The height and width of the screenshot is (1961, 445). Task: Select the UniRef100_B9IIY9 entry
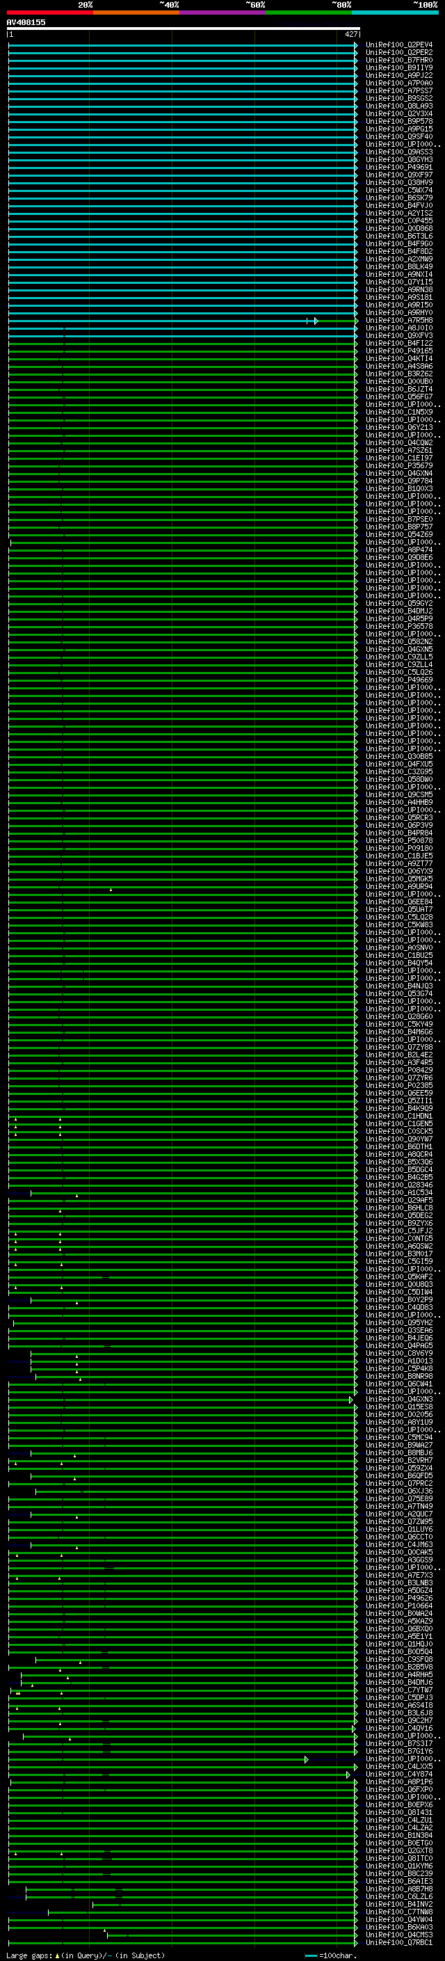coord(398,67)
